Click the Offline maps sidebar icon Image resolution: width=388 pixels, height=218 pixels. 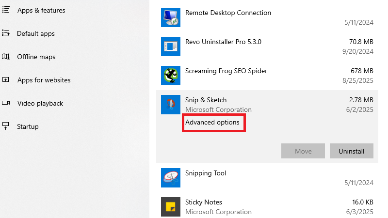(6, 57)
